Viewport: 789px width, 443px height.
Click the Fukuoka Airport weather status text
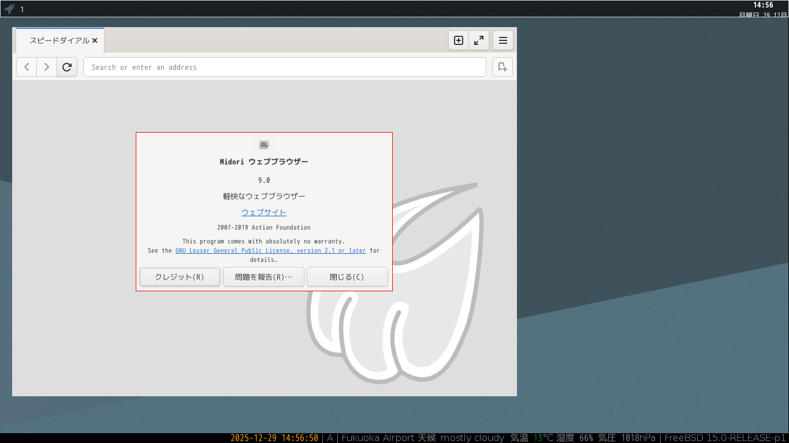[x=423, y=438]
